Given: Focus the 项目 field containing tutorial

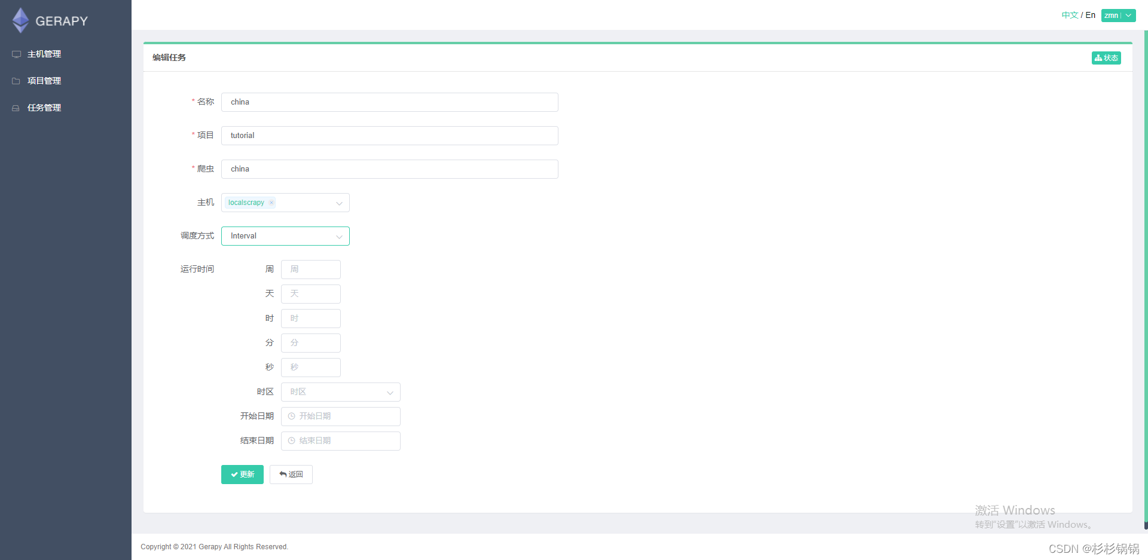Looking at the screenshot, I should click(x=390, y=136).
